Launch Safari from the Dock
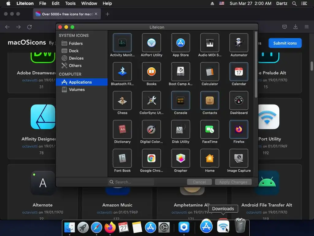This screenshot has height=236, width=314. (x=97, y=227)
